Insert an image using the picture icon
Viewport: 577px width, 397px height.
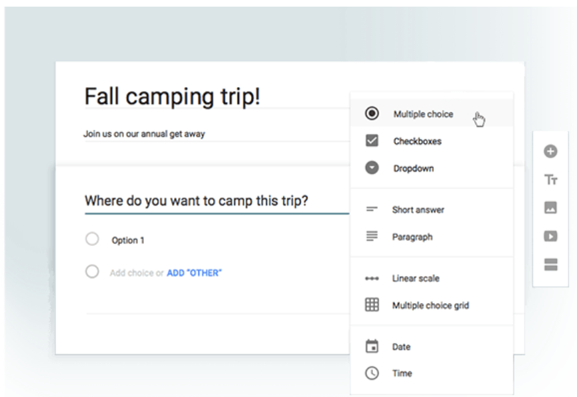pos(550,207)
